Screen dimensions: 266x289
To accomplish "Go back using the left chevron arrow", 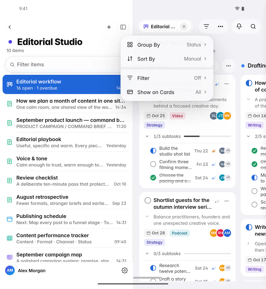I will [10, 27].
